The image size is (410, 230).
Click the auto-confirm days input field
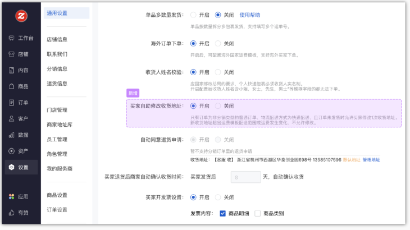245,177
